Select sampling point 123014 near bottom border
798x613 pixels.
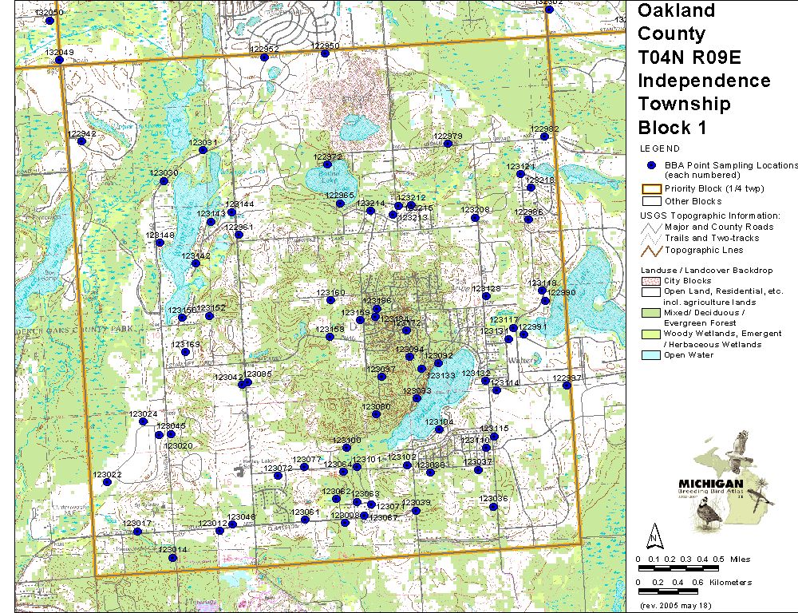point(172,557)
